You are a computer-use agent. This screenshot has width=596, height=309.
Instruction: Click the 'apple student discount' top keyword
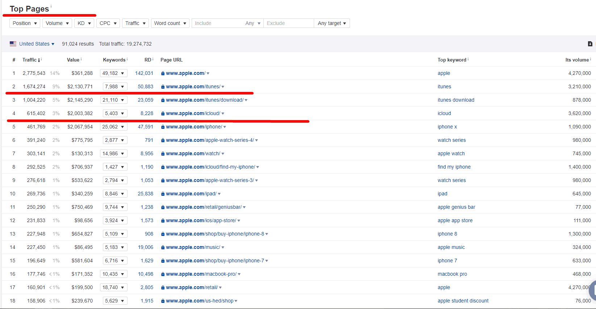pyautogui.click(x=463, y=301)
